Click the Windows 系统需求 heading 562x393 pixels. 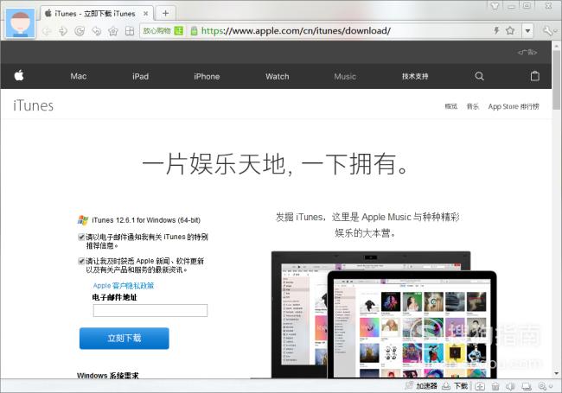point(107,375)
